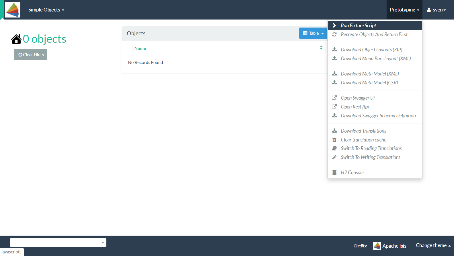Click the Apache Isis logo in header
The image size is (454, 256).
13,10
